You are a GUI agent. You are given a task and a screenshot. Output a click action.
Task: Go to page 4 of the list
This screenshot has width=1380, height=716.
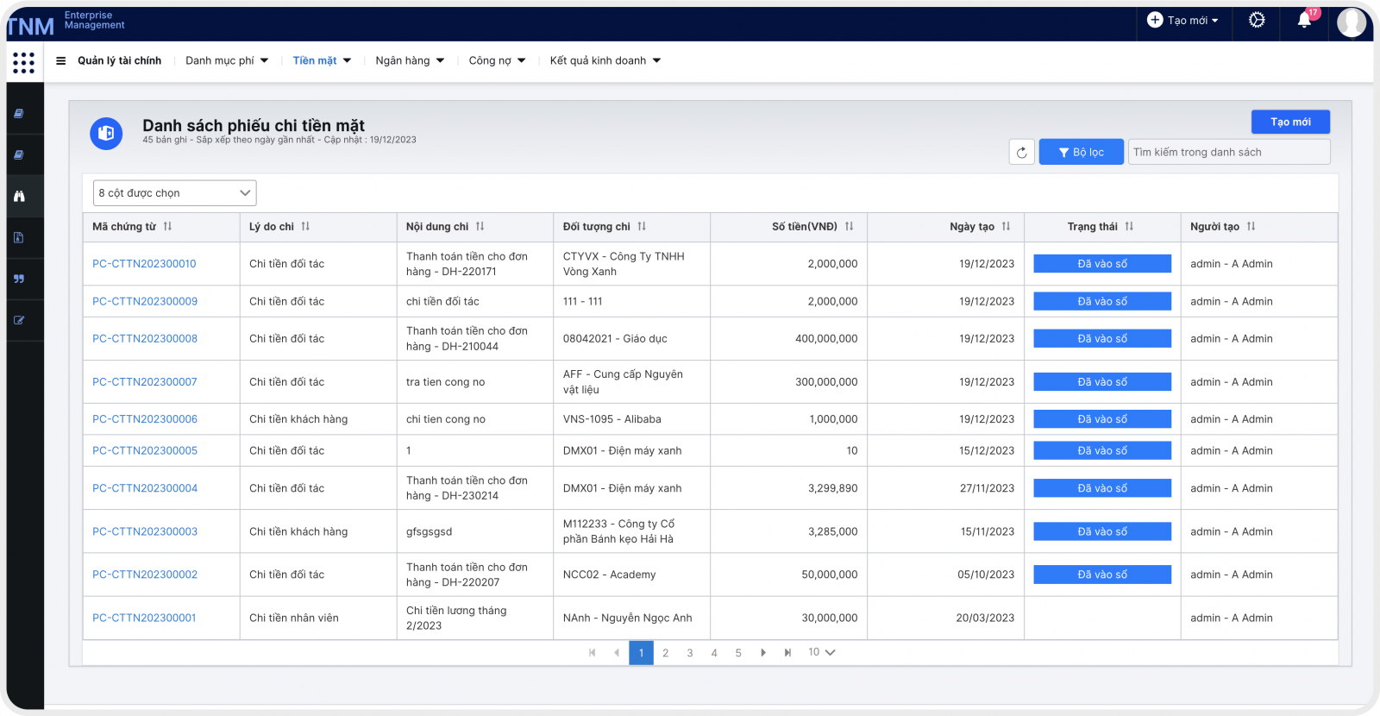tap(714, 653)
